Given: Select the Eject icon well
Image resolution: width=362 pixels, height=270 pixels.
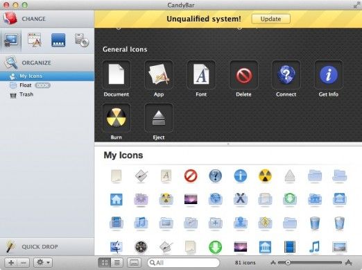Looking at the screenshot, I should point(159,117).
